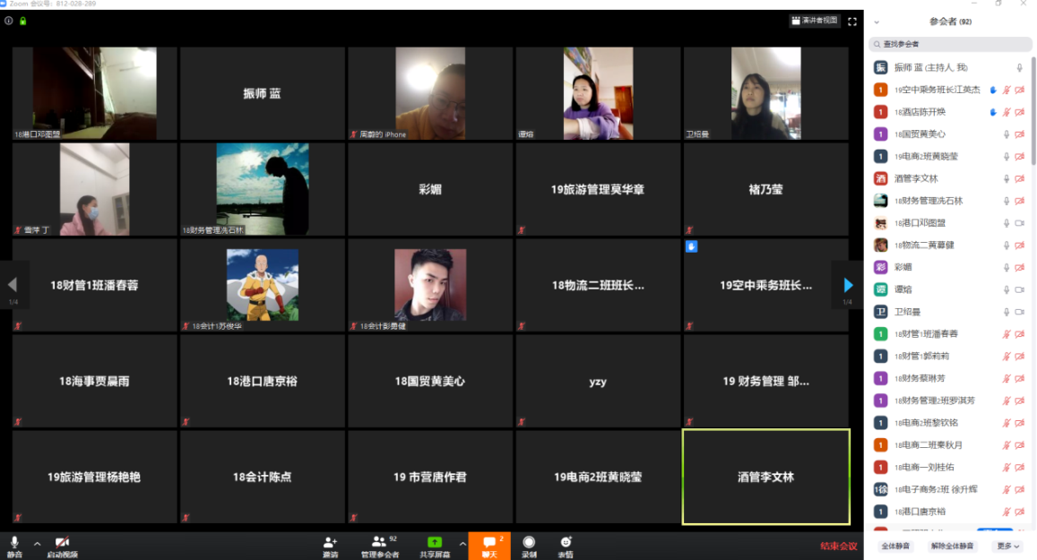Click the 查找参会者 search field
This screenshot has width=1037, height=560.
pos(950,44)
